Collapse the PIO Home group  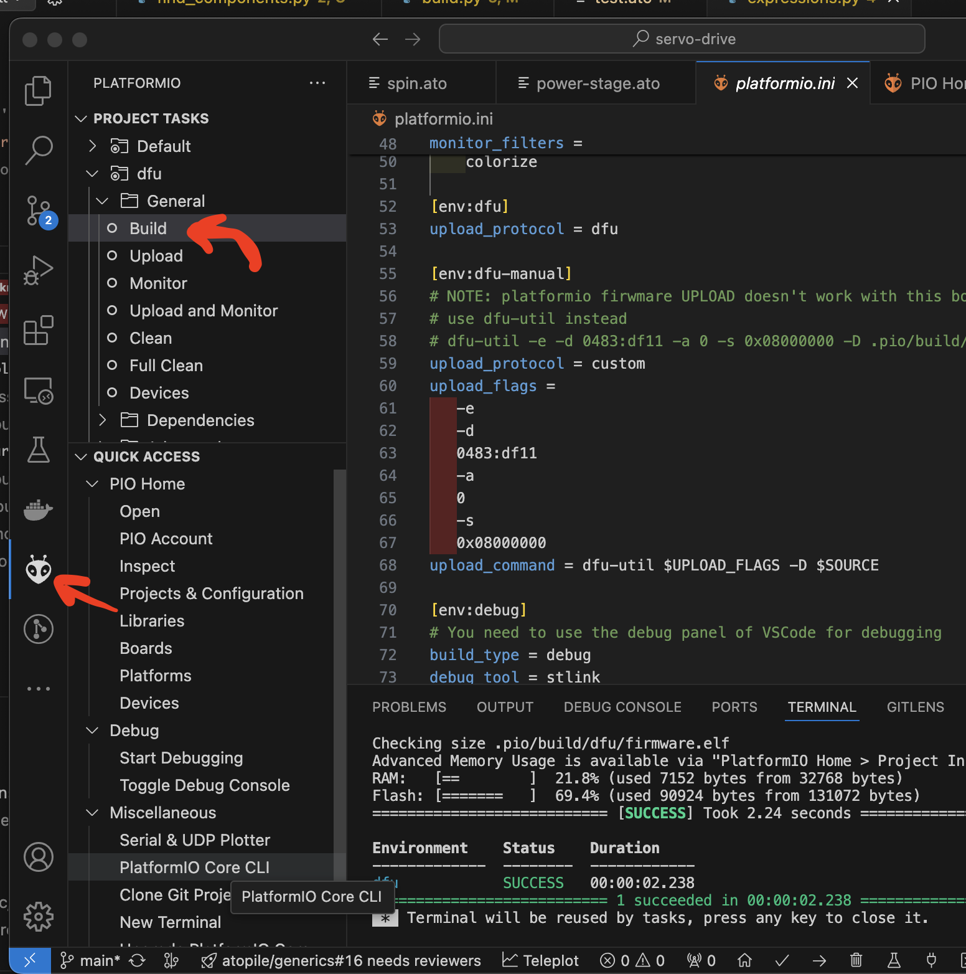click(x=92, y=484)
